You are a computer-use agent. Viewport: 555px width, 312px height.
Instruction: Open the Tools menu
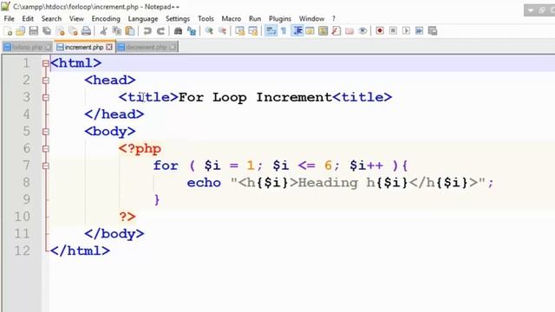(206, 19)
